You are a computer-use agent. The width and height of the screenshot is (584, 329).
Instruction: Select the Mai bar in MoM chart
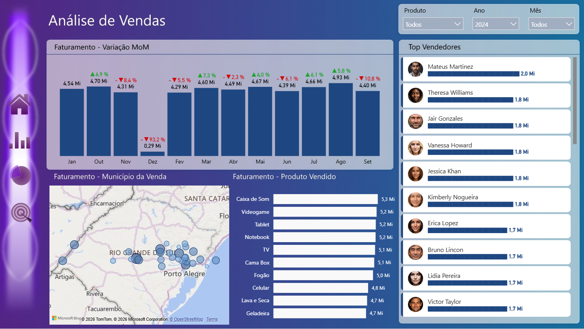(260, 121)
